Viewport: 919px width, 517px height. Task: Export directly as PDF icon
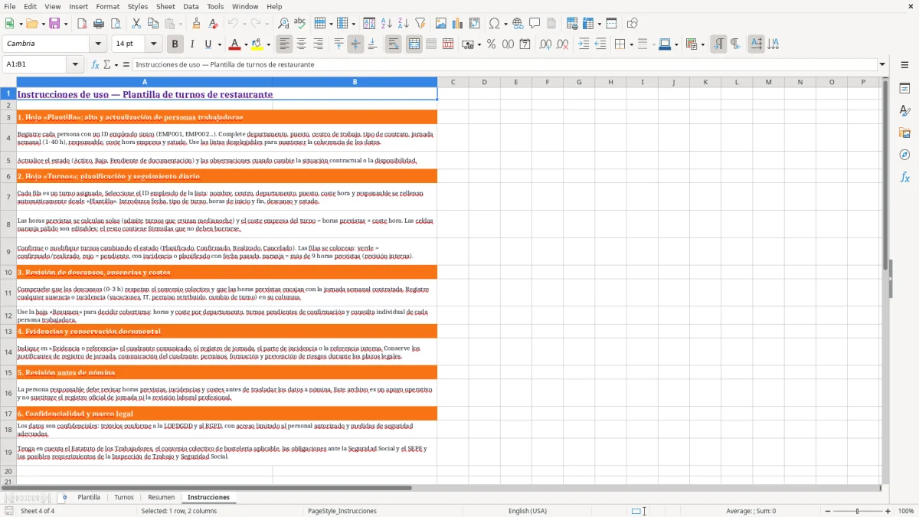click(x=82, y=24)
